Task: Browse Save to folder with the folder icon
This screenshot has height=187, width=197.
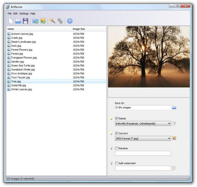Action: [174, 108]
